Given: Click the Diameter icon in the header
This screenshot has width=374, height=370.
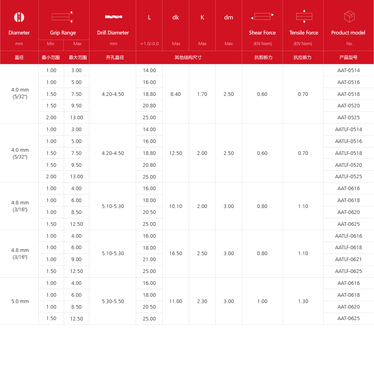Looking at the screenshot, I should tap(19, 17).
